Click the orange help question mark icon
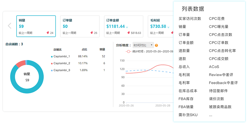249x123 pixels. 156,45
